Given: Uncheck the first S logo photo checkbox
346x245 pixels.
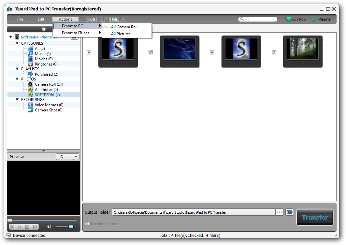Looking at the screenshot, I should click(89, 52).
